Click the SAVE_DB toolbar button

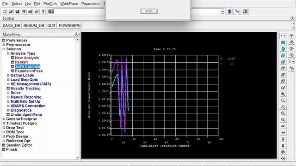point(11,25)
